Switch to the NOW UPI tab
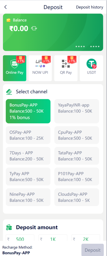This screenshot has height=256, width=107. tap(40, 68)
